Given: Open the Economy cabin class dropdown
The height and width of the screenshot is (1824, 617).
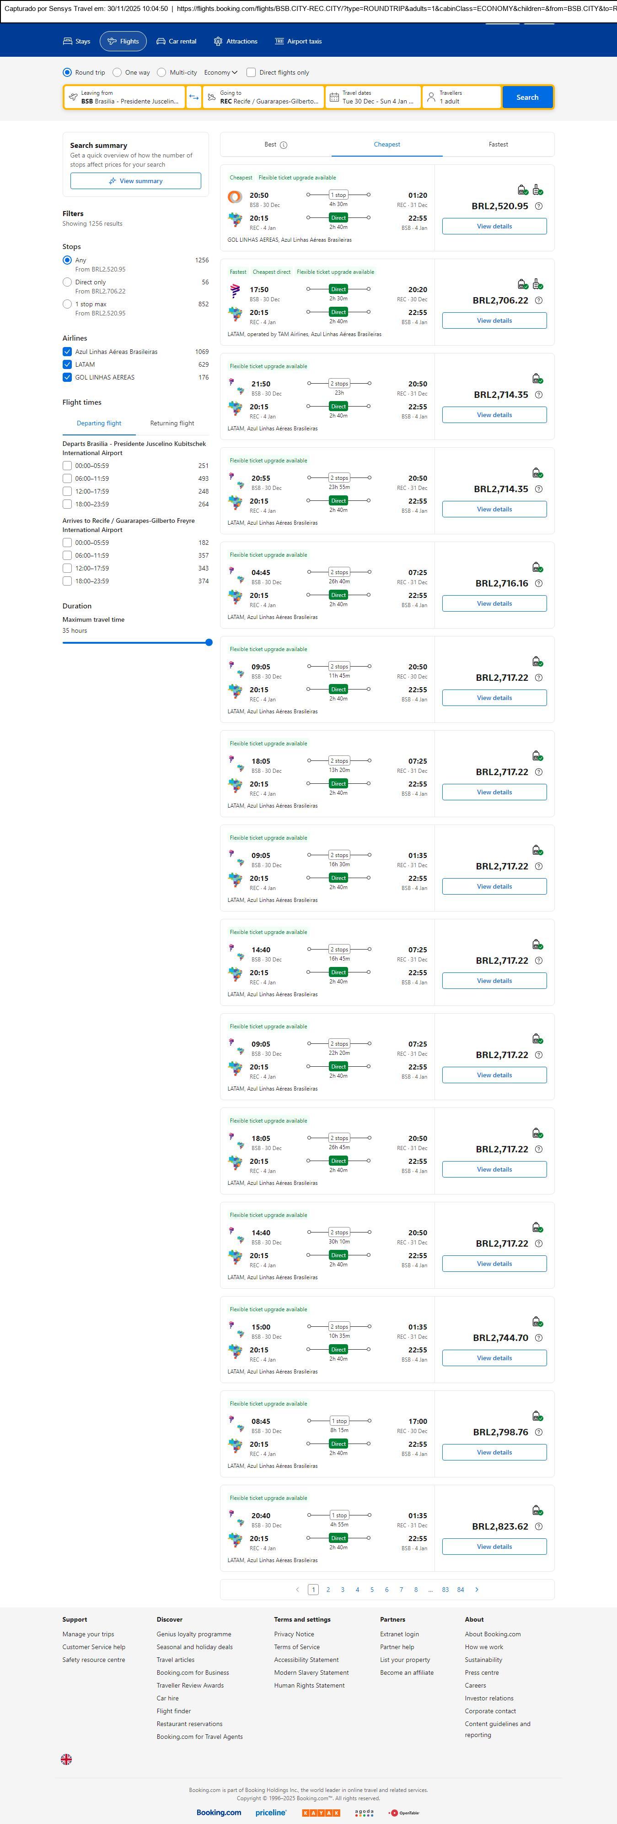Looking at the screenshot, I should pyautogui.click(x=220, y=72).
